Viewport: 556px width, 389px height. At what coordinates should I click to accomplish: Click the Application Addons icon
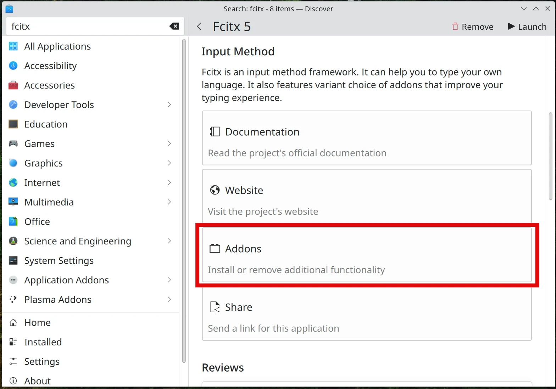13,280
